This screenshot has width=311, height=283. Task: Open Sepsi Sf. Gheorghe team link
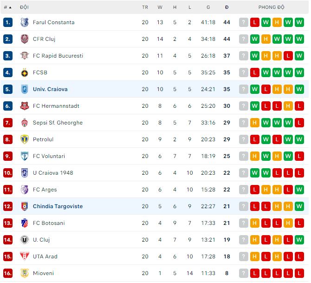58,123
